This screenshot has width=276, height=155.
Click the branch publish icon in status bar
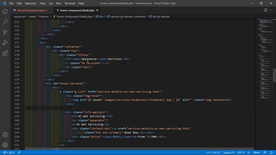[x=19, y=152]
